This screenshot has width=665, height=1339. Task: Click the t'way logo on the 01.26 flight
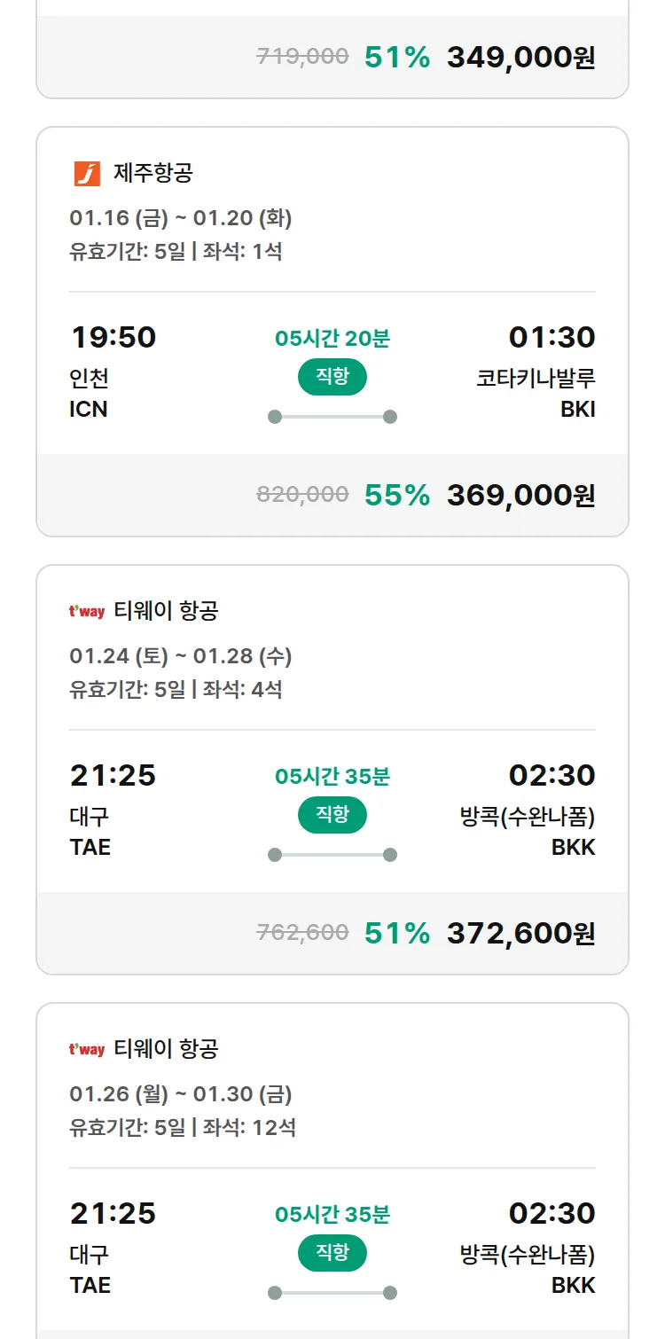pos(87,1049)
